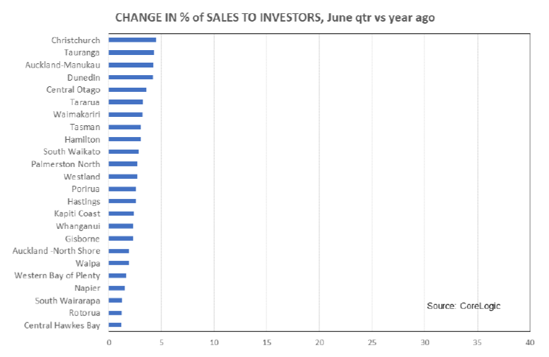Viewport: 549px width, 357px height.
Task: Click the South Waikato label
Action: coord(71,152)
